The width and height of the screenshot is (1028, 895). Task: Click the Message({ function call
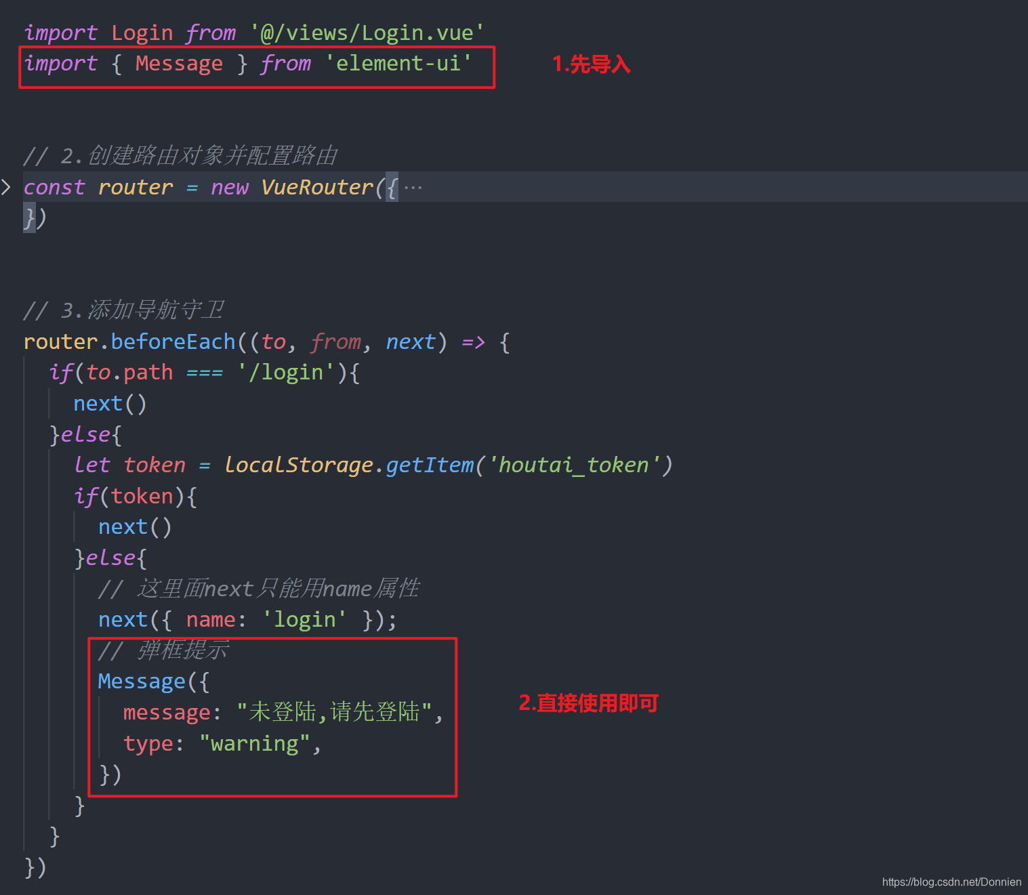[154, 681]
